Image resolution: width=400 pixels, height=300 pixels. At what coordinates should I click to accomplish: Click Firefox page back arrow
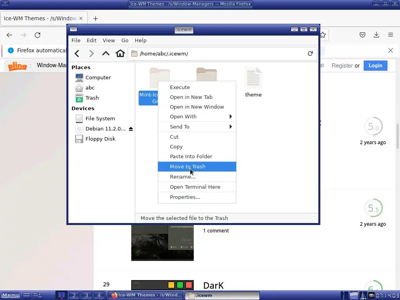tap(9, 35)
